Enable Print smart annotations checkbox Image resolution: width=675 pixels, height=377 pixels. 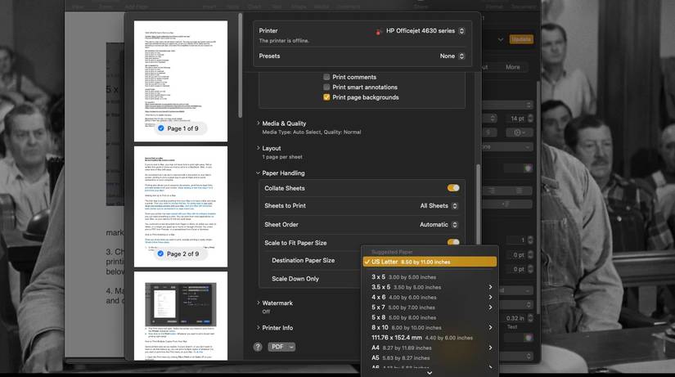pos(326,87)
